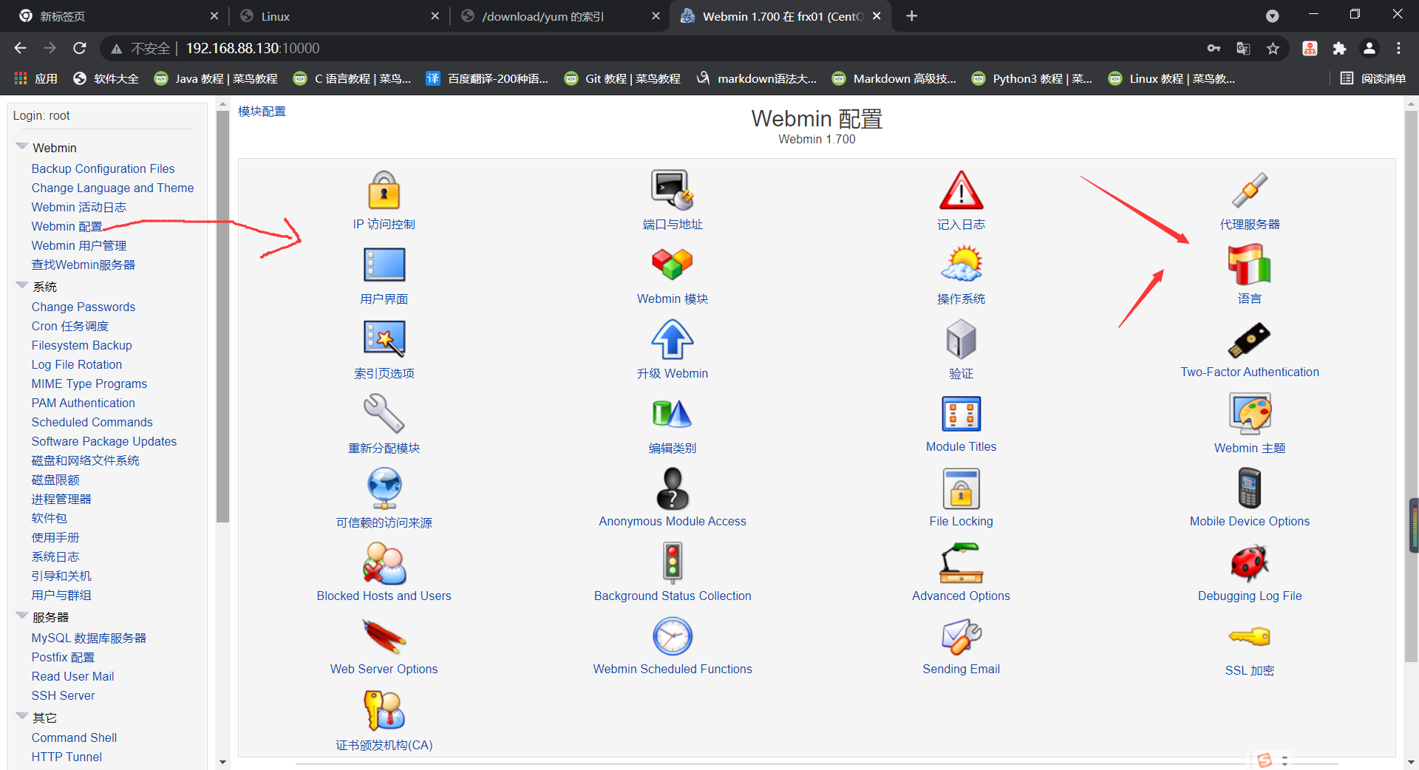
Task: Open the trusted referrers (可信赖的访问来源) globe icon
Action: click(x=384, y=488)
